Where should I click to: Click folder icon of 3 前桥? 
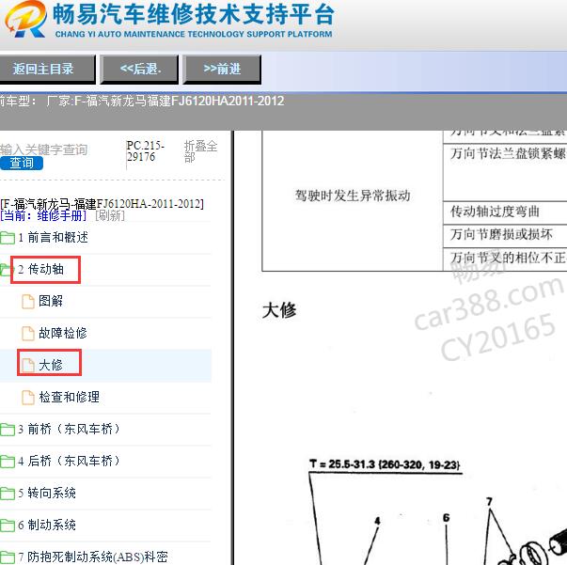(8, 430)
